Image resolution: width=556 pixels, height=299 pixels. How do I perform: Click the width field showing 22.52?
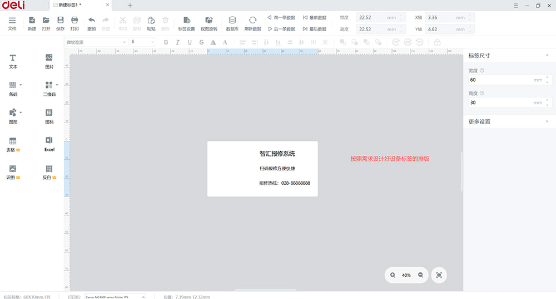click(x=381, y=17)
